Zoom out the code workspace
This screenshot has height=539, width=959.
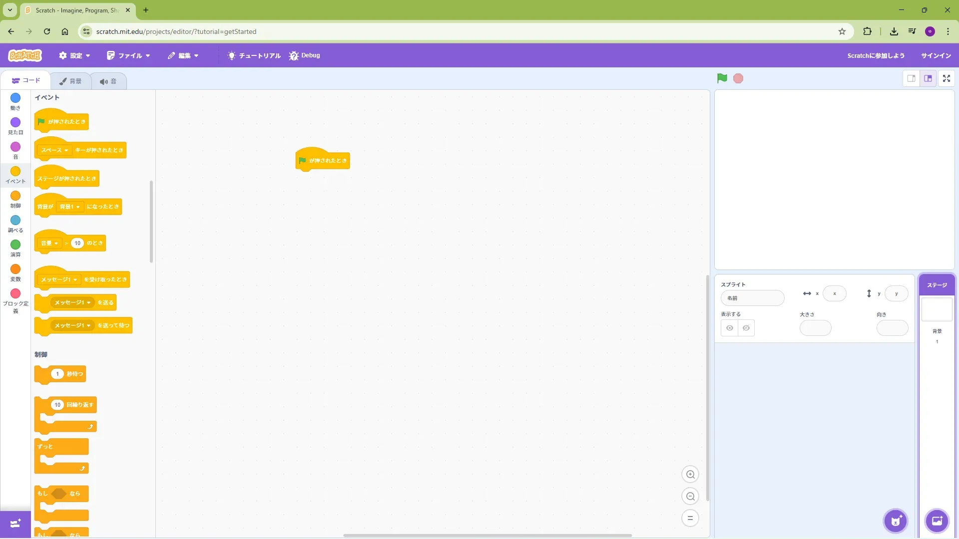[x=690, y=497]
